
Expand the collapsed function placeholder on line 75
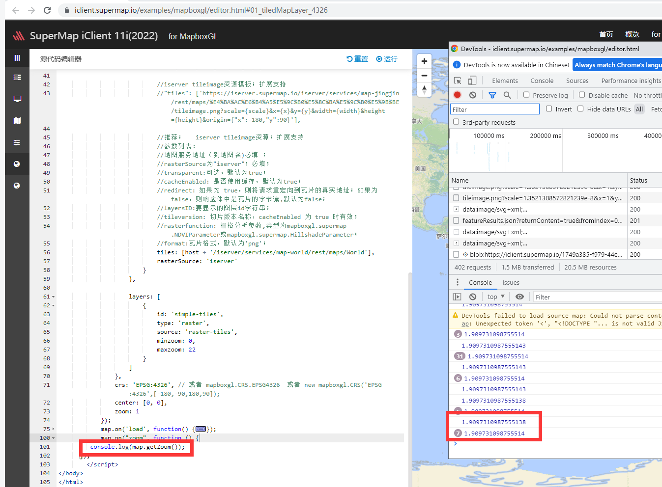pos(201,429)
